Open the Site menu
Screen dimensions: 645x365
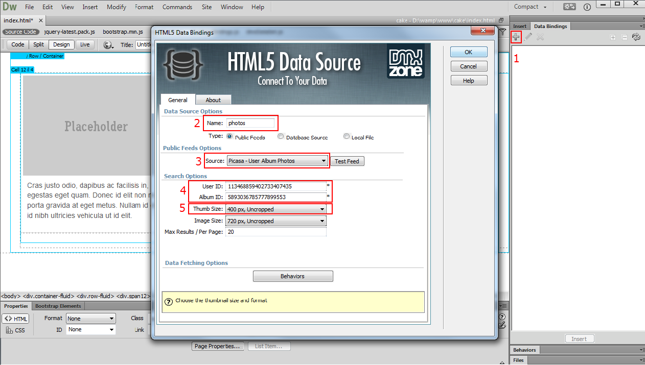point(206,7)
